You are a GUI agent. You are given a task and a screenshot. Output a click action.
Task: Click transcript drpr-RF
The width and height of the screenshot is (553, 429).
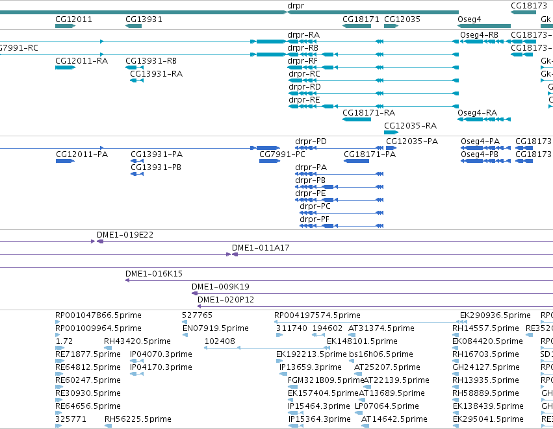(x=303, y=61)
